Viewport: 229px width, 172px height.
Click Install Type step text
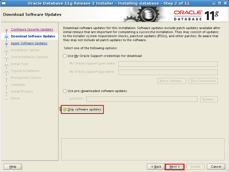[19, 64]
